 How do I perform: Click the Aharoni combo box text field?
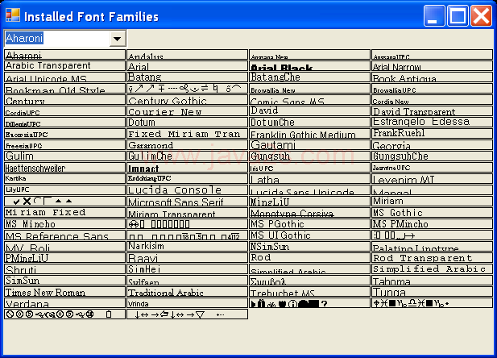pos(57,39)
